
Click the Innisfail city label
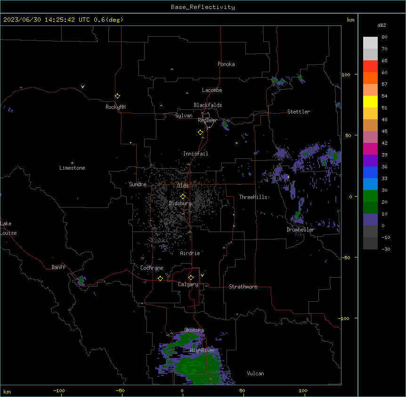195,154
